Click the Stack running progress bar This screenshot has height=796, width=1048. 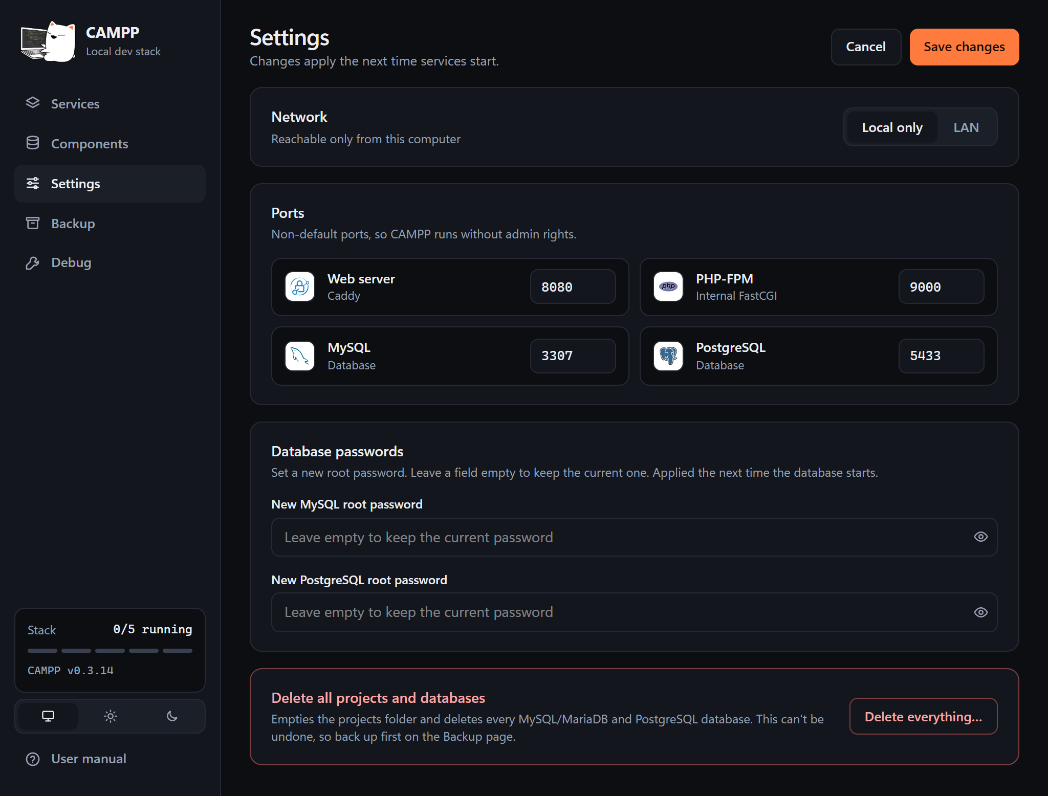point(110,651)
